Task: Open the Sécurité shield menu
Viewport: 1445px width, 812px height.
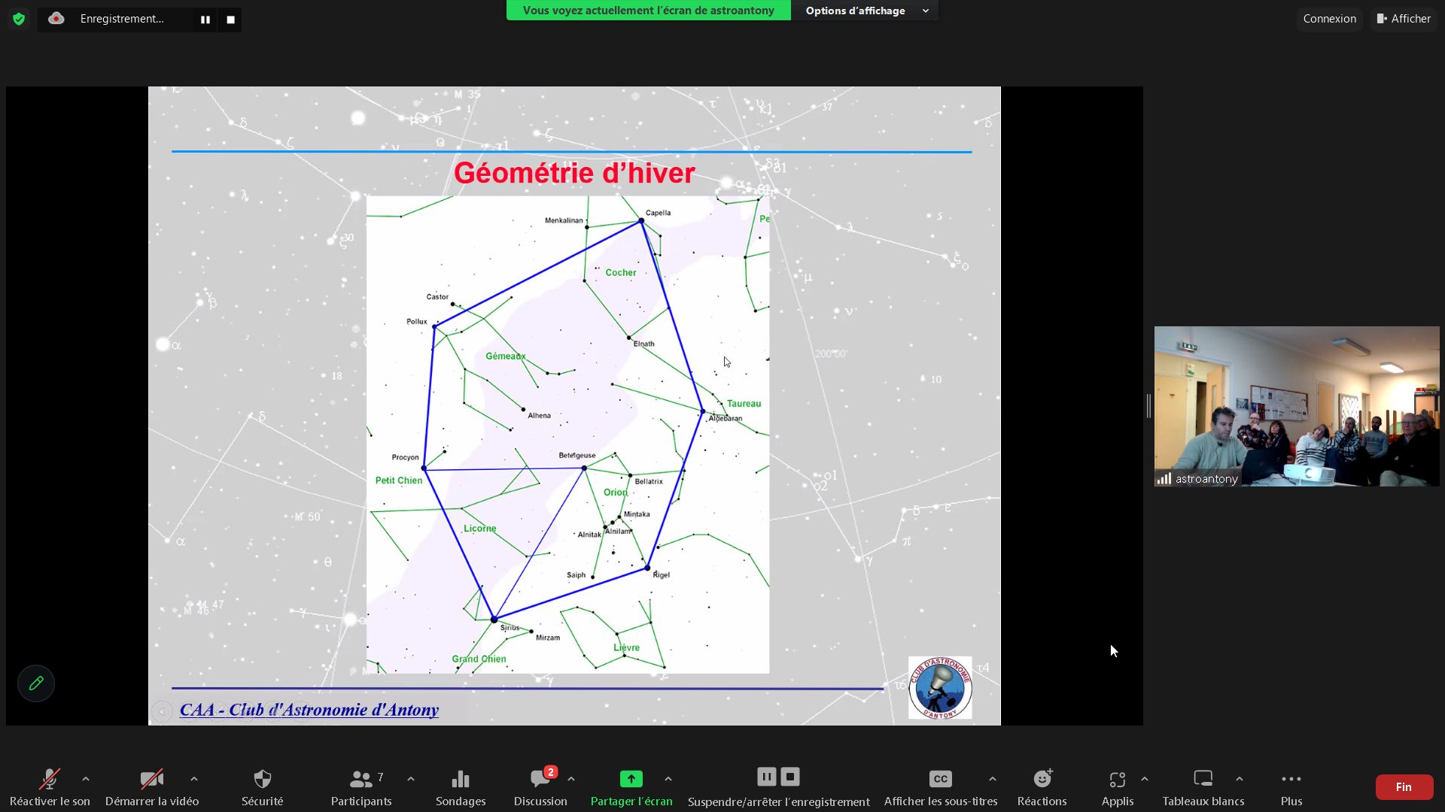Action: click(262, 787)
